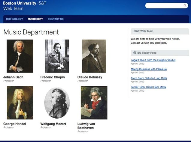Open From Stem Cells to Lung Cells

coord(149,78)
